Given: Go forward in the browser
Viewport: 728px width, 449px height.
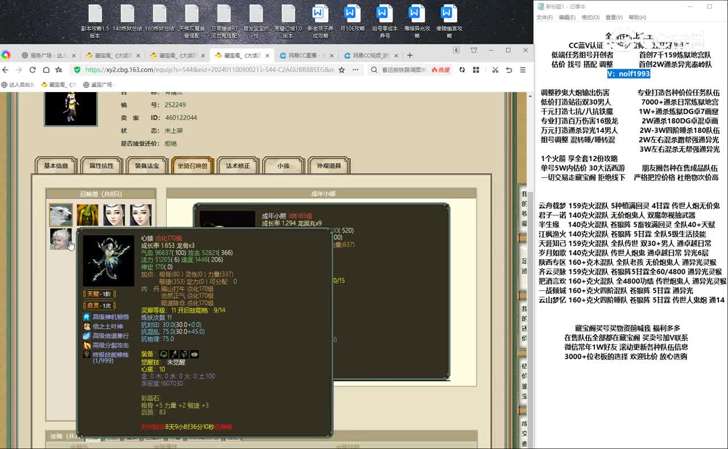Looking at the screenshot, I should 19,70.
